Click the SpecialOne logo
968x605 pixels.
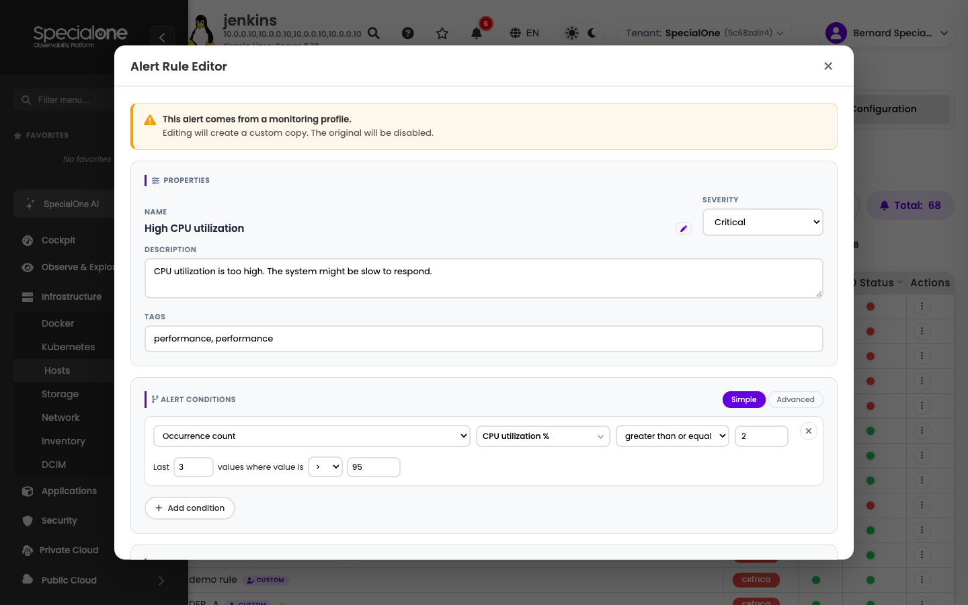[x=81, y=36]
